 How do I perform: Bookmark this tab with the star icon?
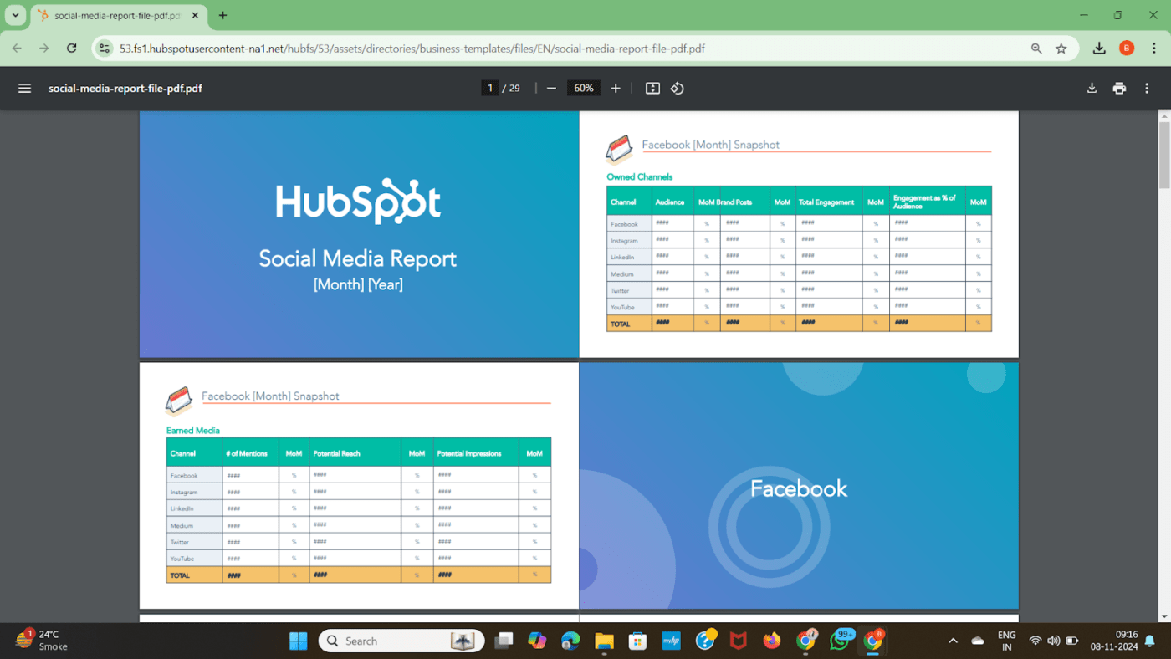[x=1061, y=49]
